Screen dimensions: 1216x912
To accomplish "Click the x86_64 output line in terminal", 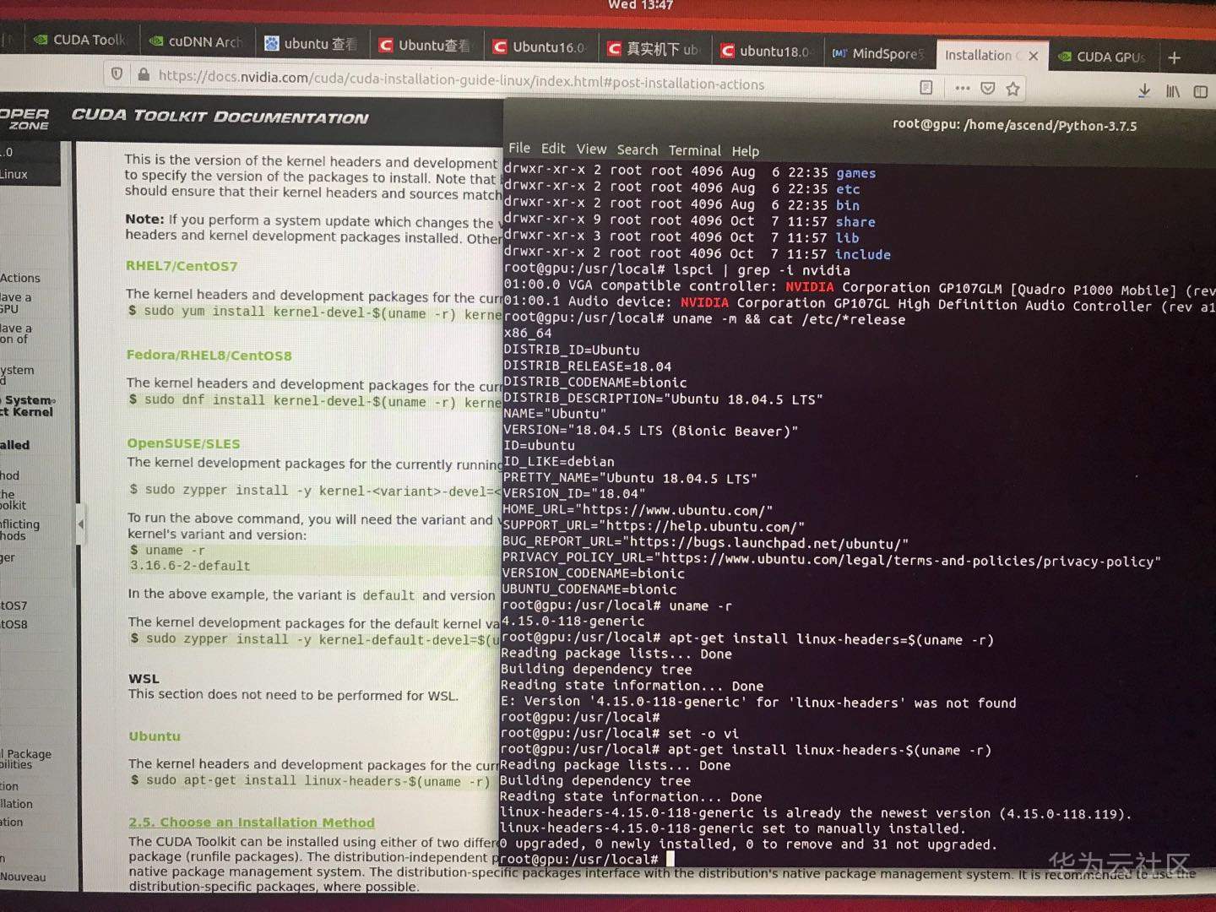I will 528,334.
